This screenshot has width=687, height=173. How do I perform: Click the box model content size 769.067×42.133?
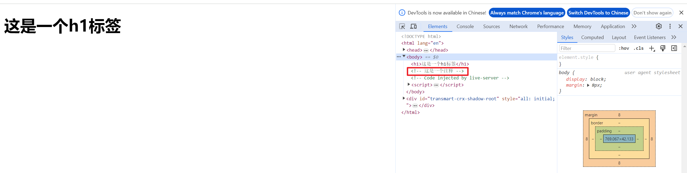619,139
